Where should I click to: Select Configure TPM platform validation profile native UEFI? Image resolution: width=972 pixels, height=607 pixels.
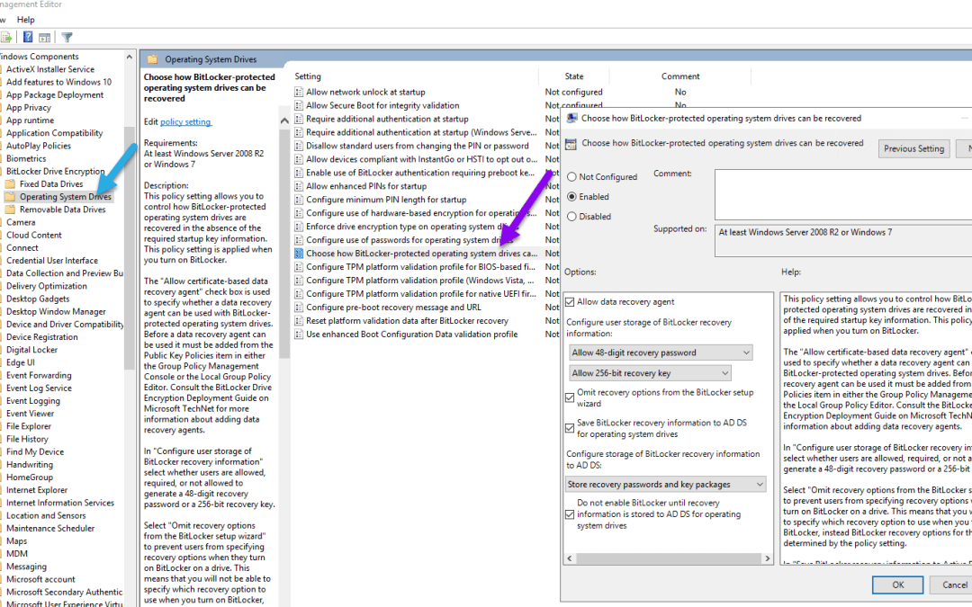[421, 294]
